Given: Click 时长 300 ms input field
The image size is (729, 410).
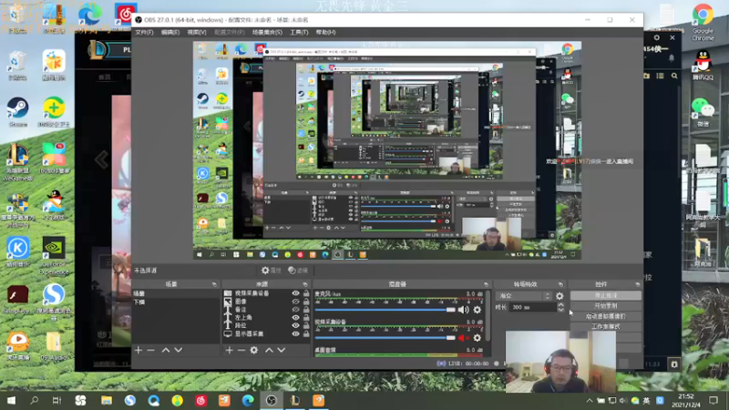Looking at the screenshot, I should pyautogui.click(x=532, y=307).
